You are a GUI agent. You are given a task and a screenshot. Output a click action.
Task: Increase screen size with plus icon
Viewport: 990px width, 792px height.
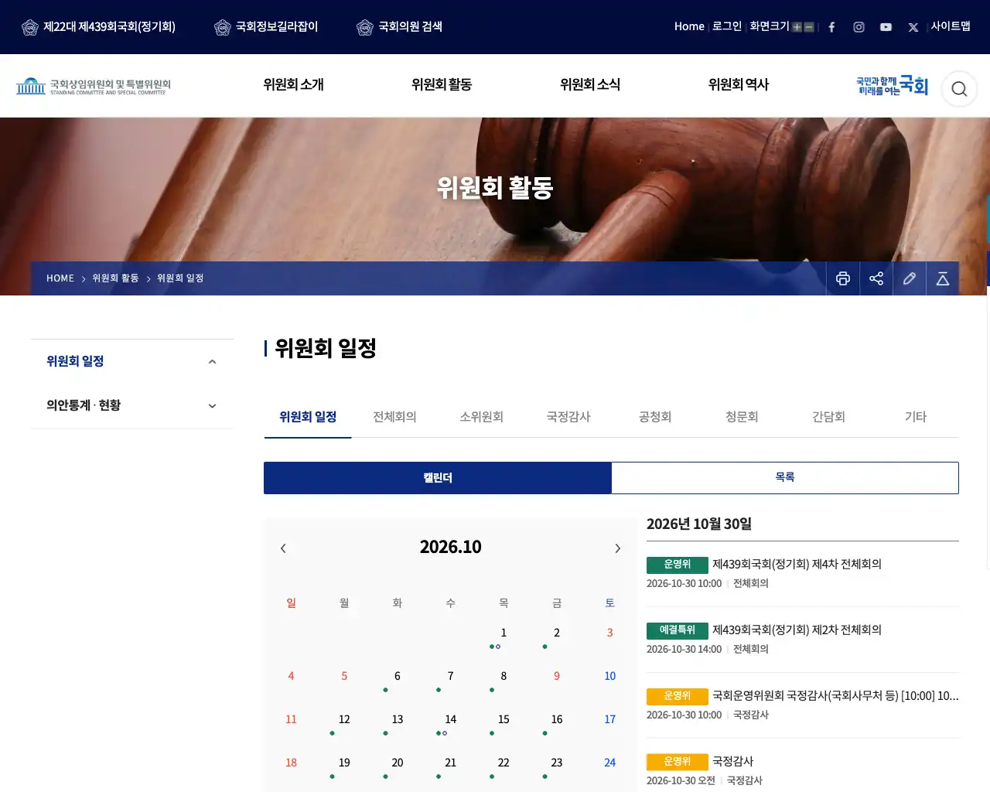(797, 27)
